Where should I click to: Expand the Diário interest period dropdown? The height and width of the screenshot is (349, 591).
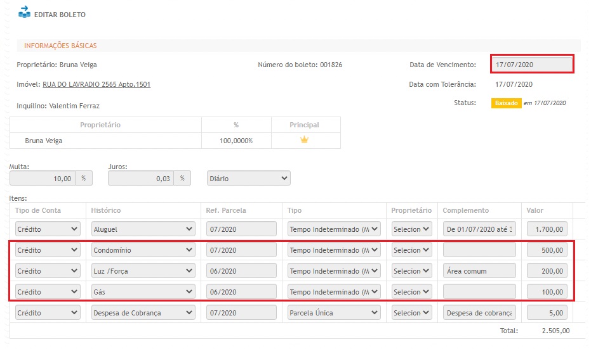coord(249,179)
